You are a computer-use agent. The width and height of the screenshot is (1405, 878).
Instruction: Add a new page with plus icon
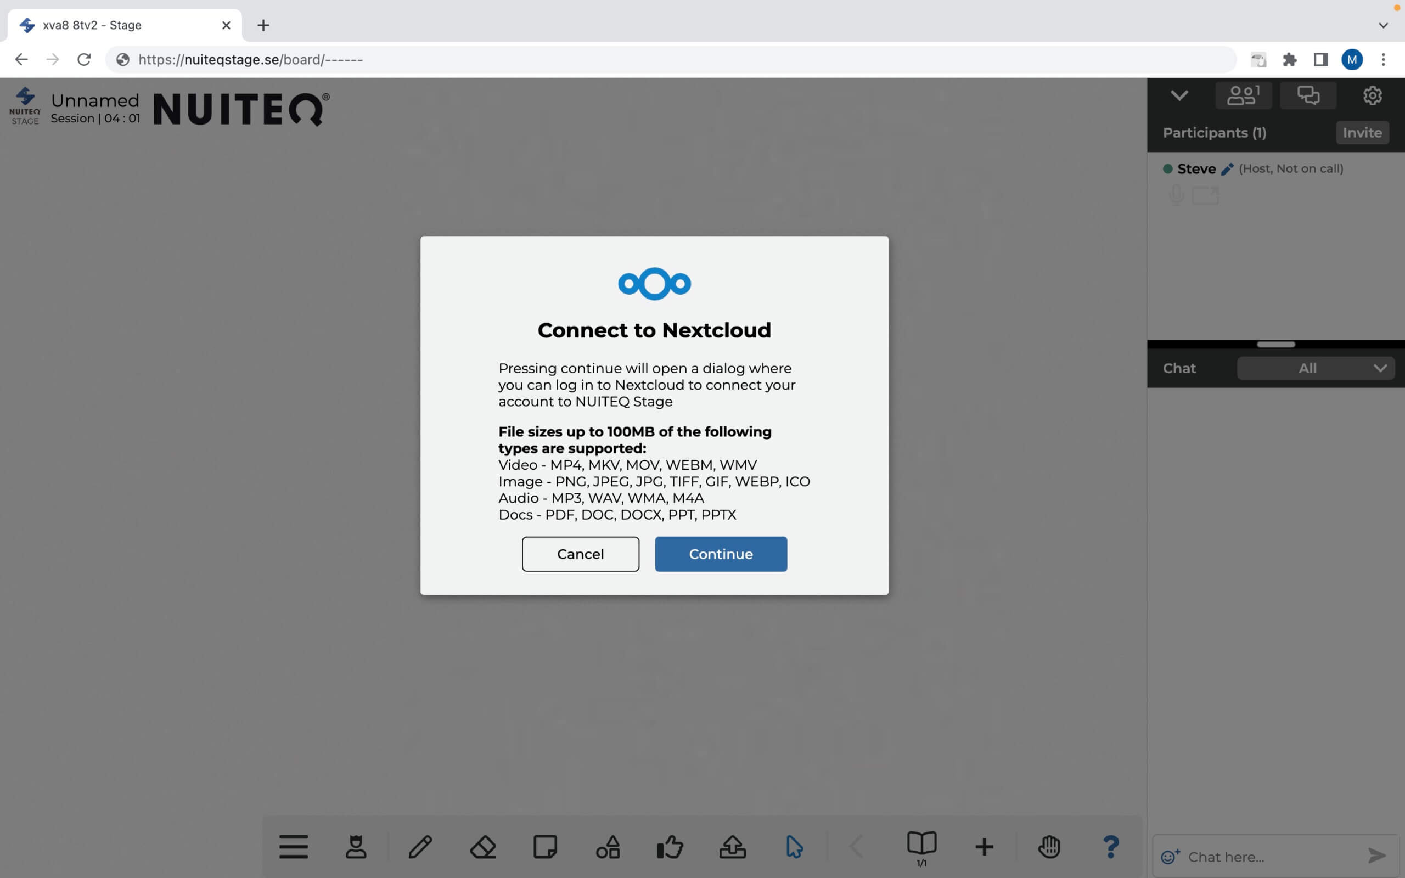pyautogui.click(x=984, y=846)
